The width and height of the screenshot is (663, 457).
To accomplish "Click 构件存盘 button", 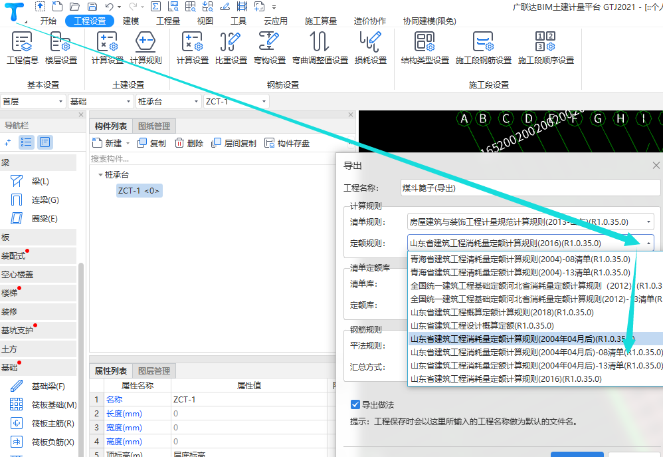I will click(x=287, y=143).
